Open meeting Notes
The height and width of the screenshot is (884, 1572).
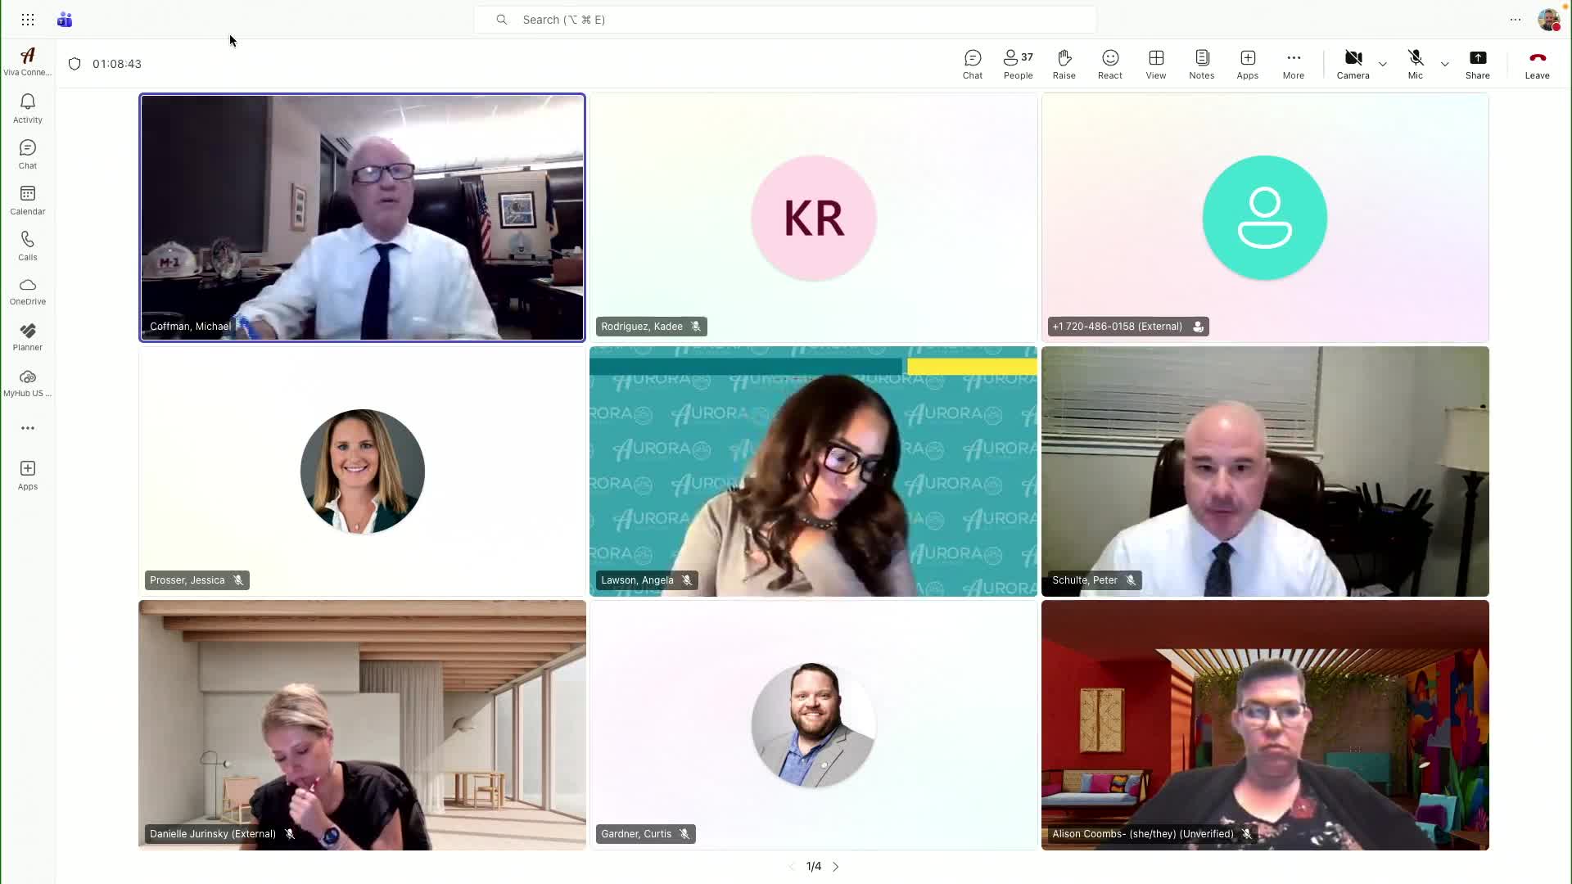[x=1201, y=64]
